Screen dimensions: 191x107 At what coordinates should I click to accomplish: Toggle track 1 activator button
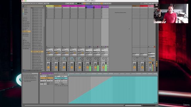click(x=48, y=67)
